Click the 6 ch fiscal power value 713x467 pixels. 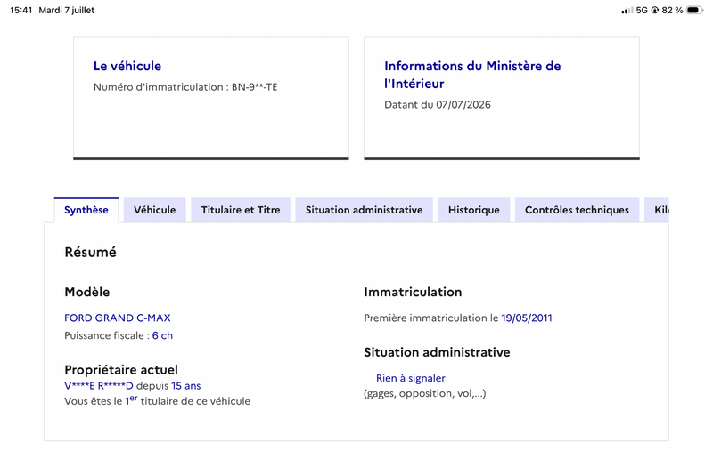point(162,335)
